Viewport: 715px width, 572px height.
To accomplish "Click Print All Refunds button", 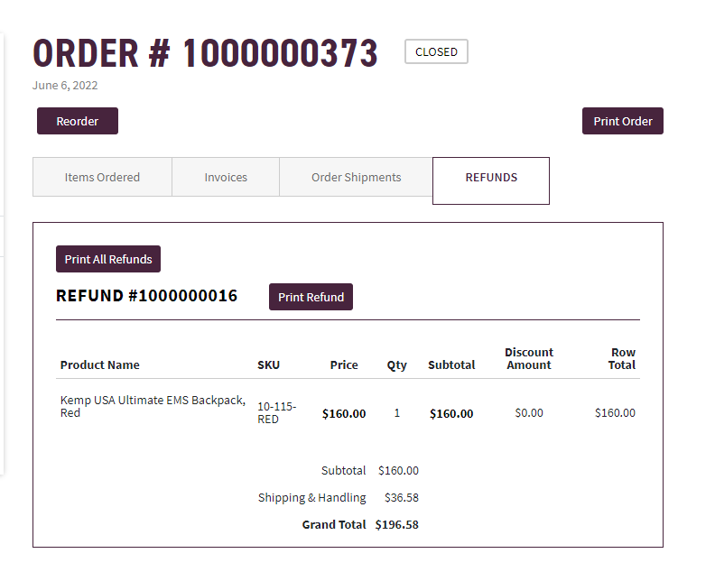I will click(108, 259).
